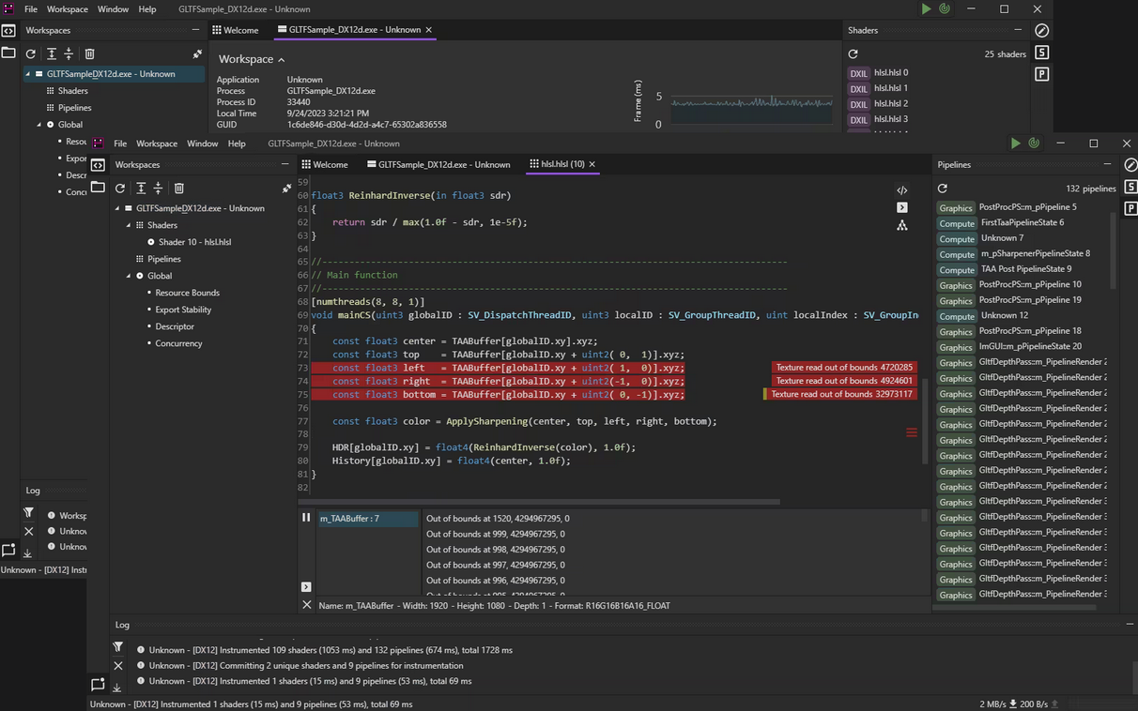Toggle the filter icon in the bottom Log panel
Screen dimensions: 1138x711
point(117,646)
